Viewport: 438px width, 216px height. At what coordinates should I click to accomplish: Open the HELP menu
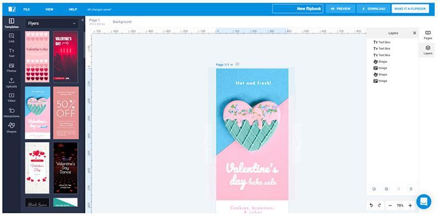pyautogui.click(x=73, y=9)
